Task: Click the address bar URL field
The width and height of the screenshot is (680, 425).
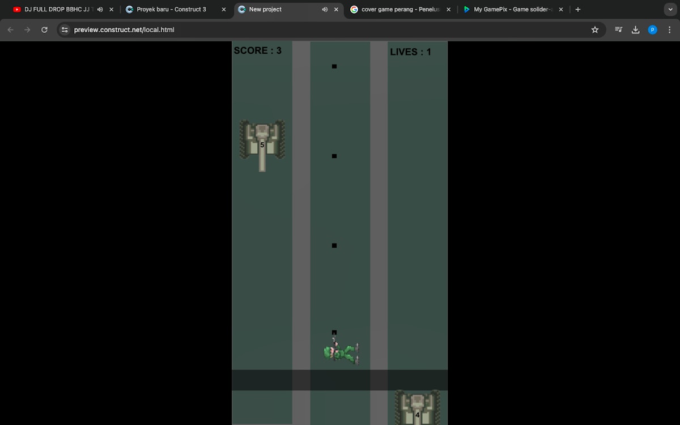Action: (283, 29)
